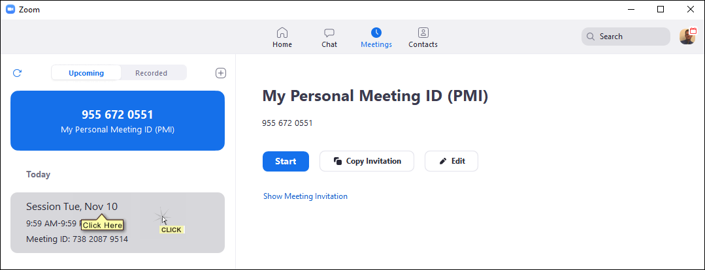Click the Zoom app icon in the title bar

tap(10, 9)
